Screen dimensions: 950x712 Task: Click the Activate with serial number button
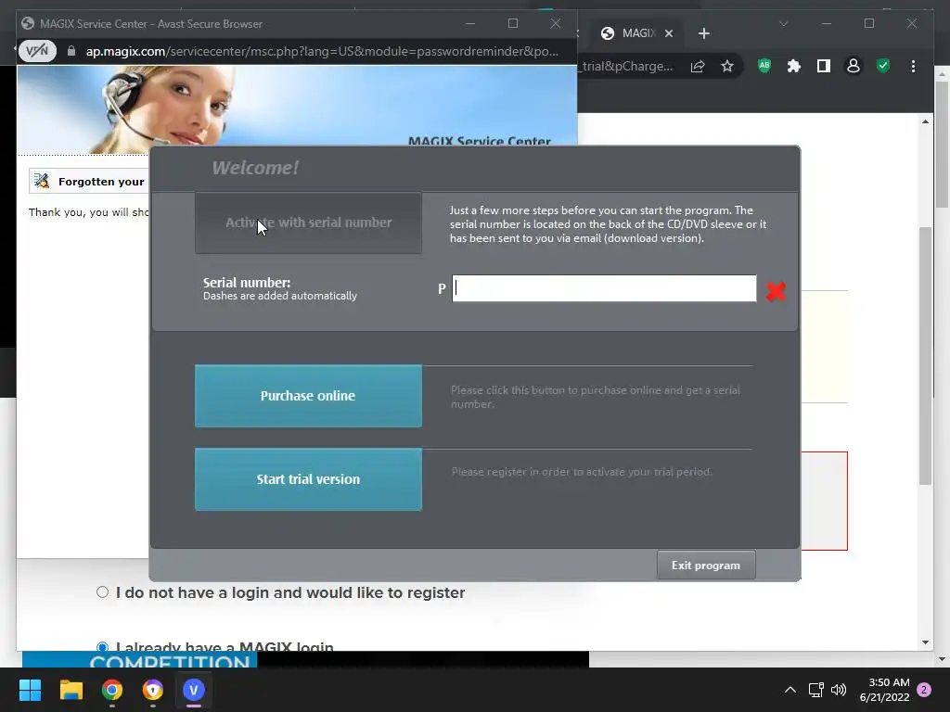pyautogui.click(x=308, y=222)
